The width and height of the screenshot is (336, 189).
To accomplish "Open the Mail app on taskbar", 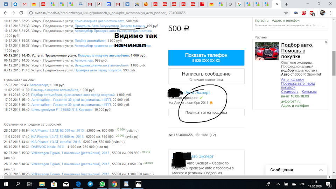I will [x=66, y=184].
